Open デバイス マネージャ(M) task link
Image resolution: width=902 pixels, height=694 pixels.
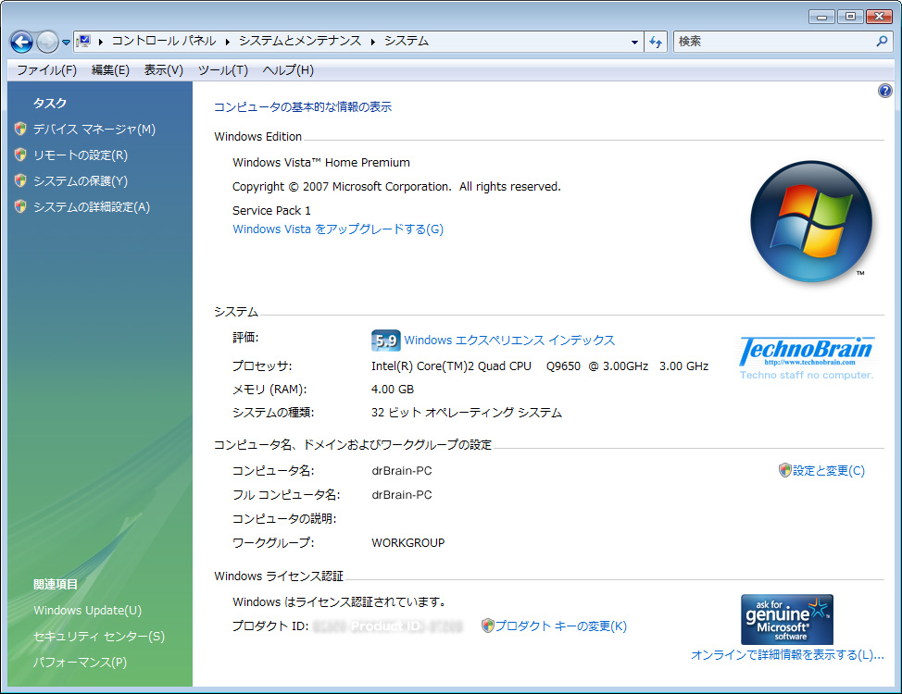(94, 130)
